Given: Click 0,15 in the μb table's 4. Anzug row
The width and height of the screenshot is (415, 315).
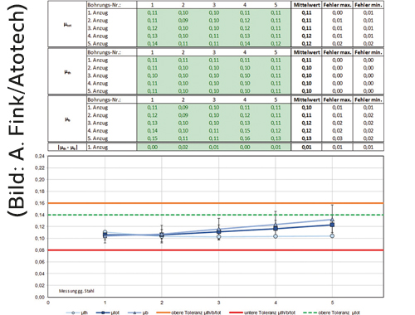Looking at the screenshot, I should point(245,131).
